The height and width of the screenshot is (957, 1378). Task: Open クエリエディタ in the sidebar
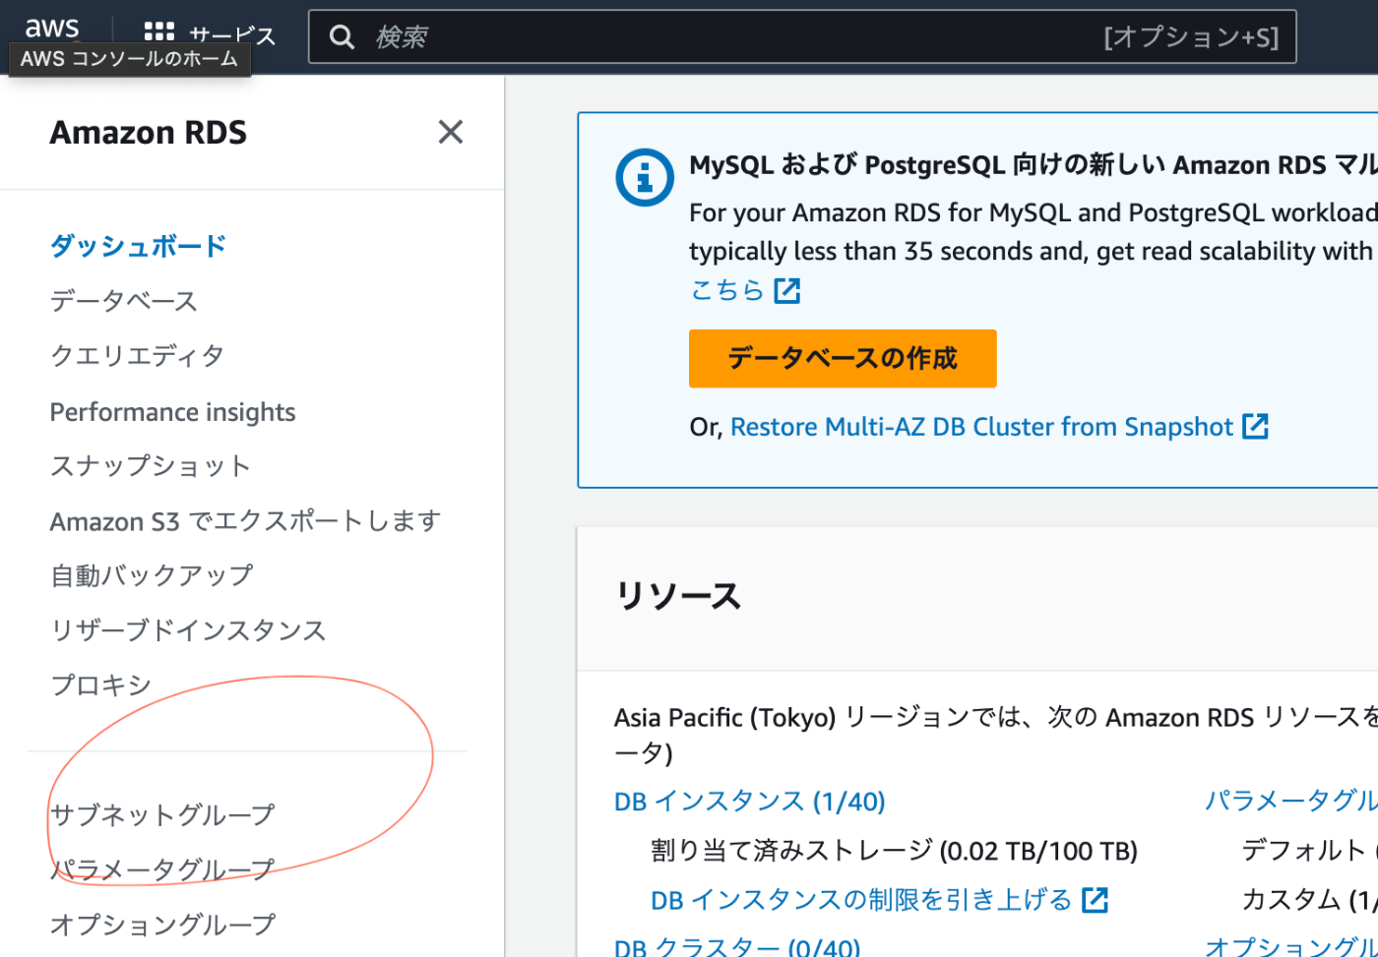click(137, 355)
